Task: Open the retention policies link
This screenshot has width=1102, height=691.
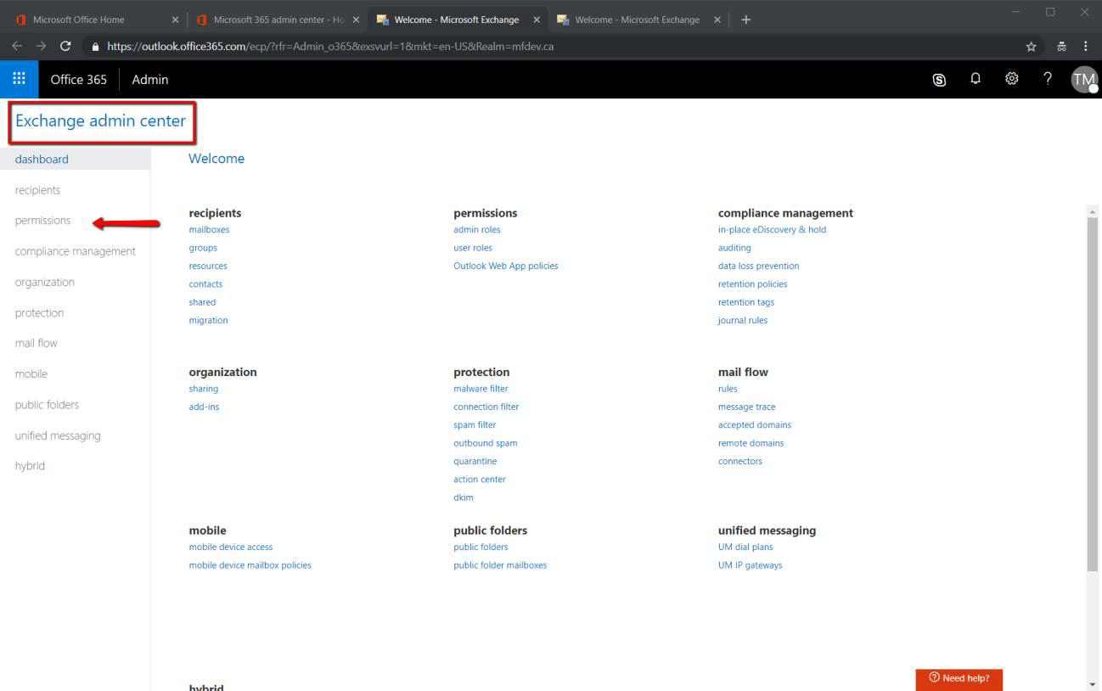Action: coord(752,284)
